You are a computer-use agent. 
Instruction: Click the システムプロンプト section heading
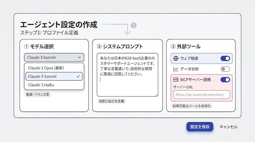[x=120, y=47]
